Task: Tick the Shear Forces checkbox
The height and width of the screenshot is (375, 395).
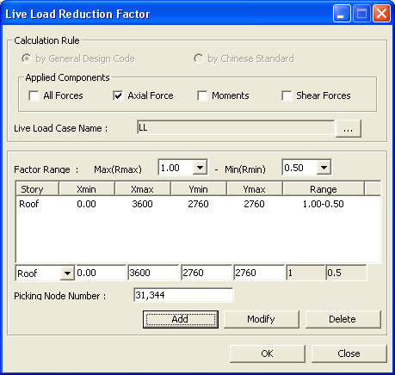Action: (287, 95)
